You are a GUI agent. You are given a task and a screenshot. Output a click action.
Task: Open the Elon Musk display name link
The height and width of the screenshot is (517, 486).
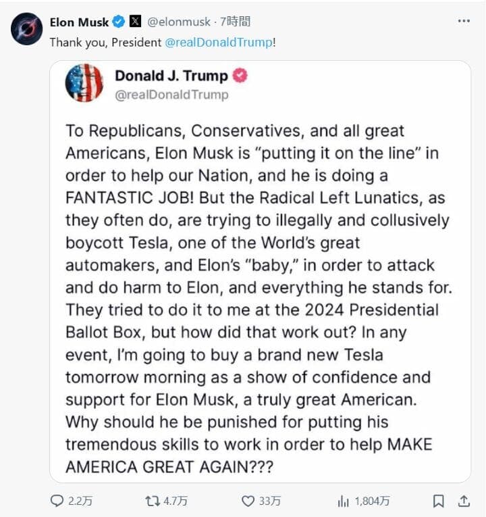click(x=78, y=22)
